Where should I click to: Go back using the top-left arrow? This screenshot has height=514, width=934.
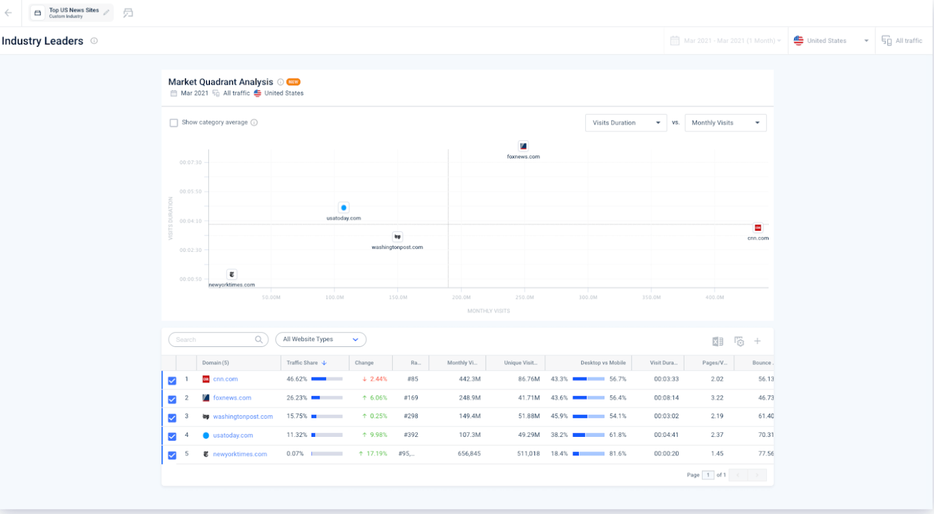(x=8, y=13)
